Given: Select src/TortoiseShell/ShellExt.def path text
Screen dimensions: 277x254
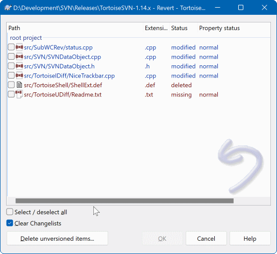Looking at the screenshot, I should [x=63, y=85].
